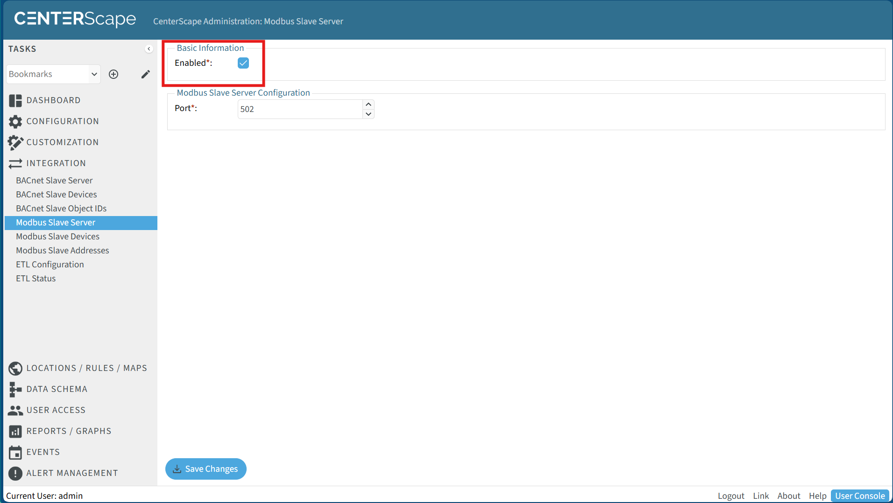Screen dimensions: 893x503
Task: Click the edit bookmarks pencil icon
Action: click(x=146, y=74)
